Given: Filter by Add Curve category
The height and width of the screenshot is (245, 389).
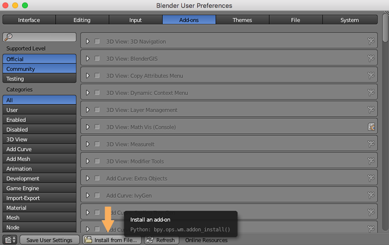Looking at the screenshot, I should point(39,149).
